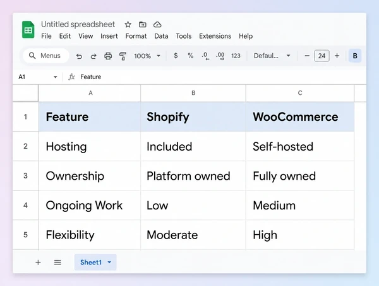Screen dimensions: 379x286
Task: Open more number formats 123
Action: [236, 56]
